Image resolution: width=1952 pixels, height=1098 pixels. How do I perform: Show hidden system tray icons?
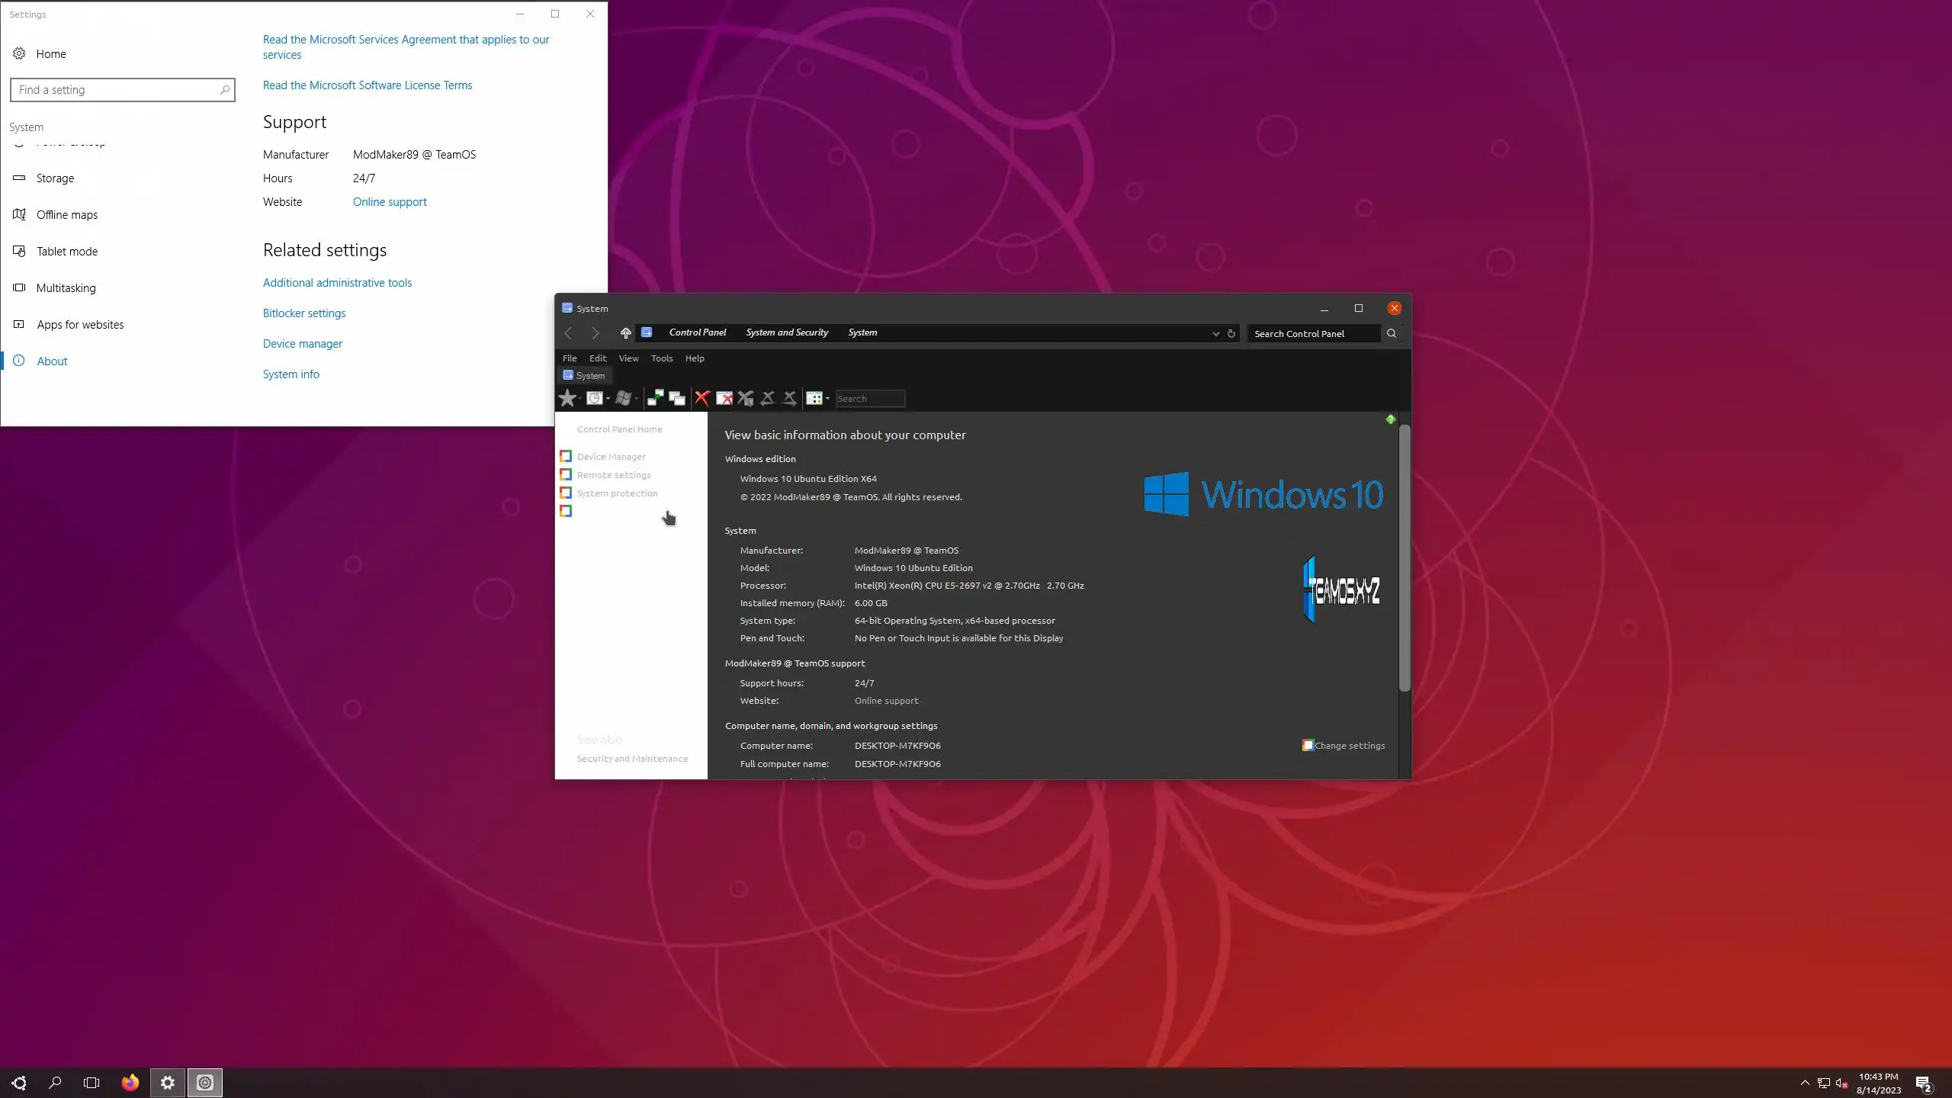[x=1804, y=1083]
